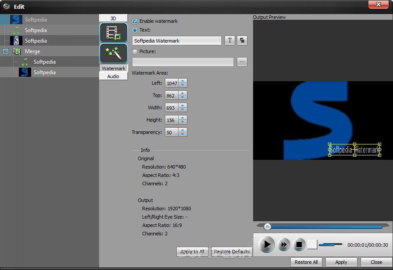393x270 pixels.
Task: Click the Resolution: 1920*1080 text
Action: [166, 209]
